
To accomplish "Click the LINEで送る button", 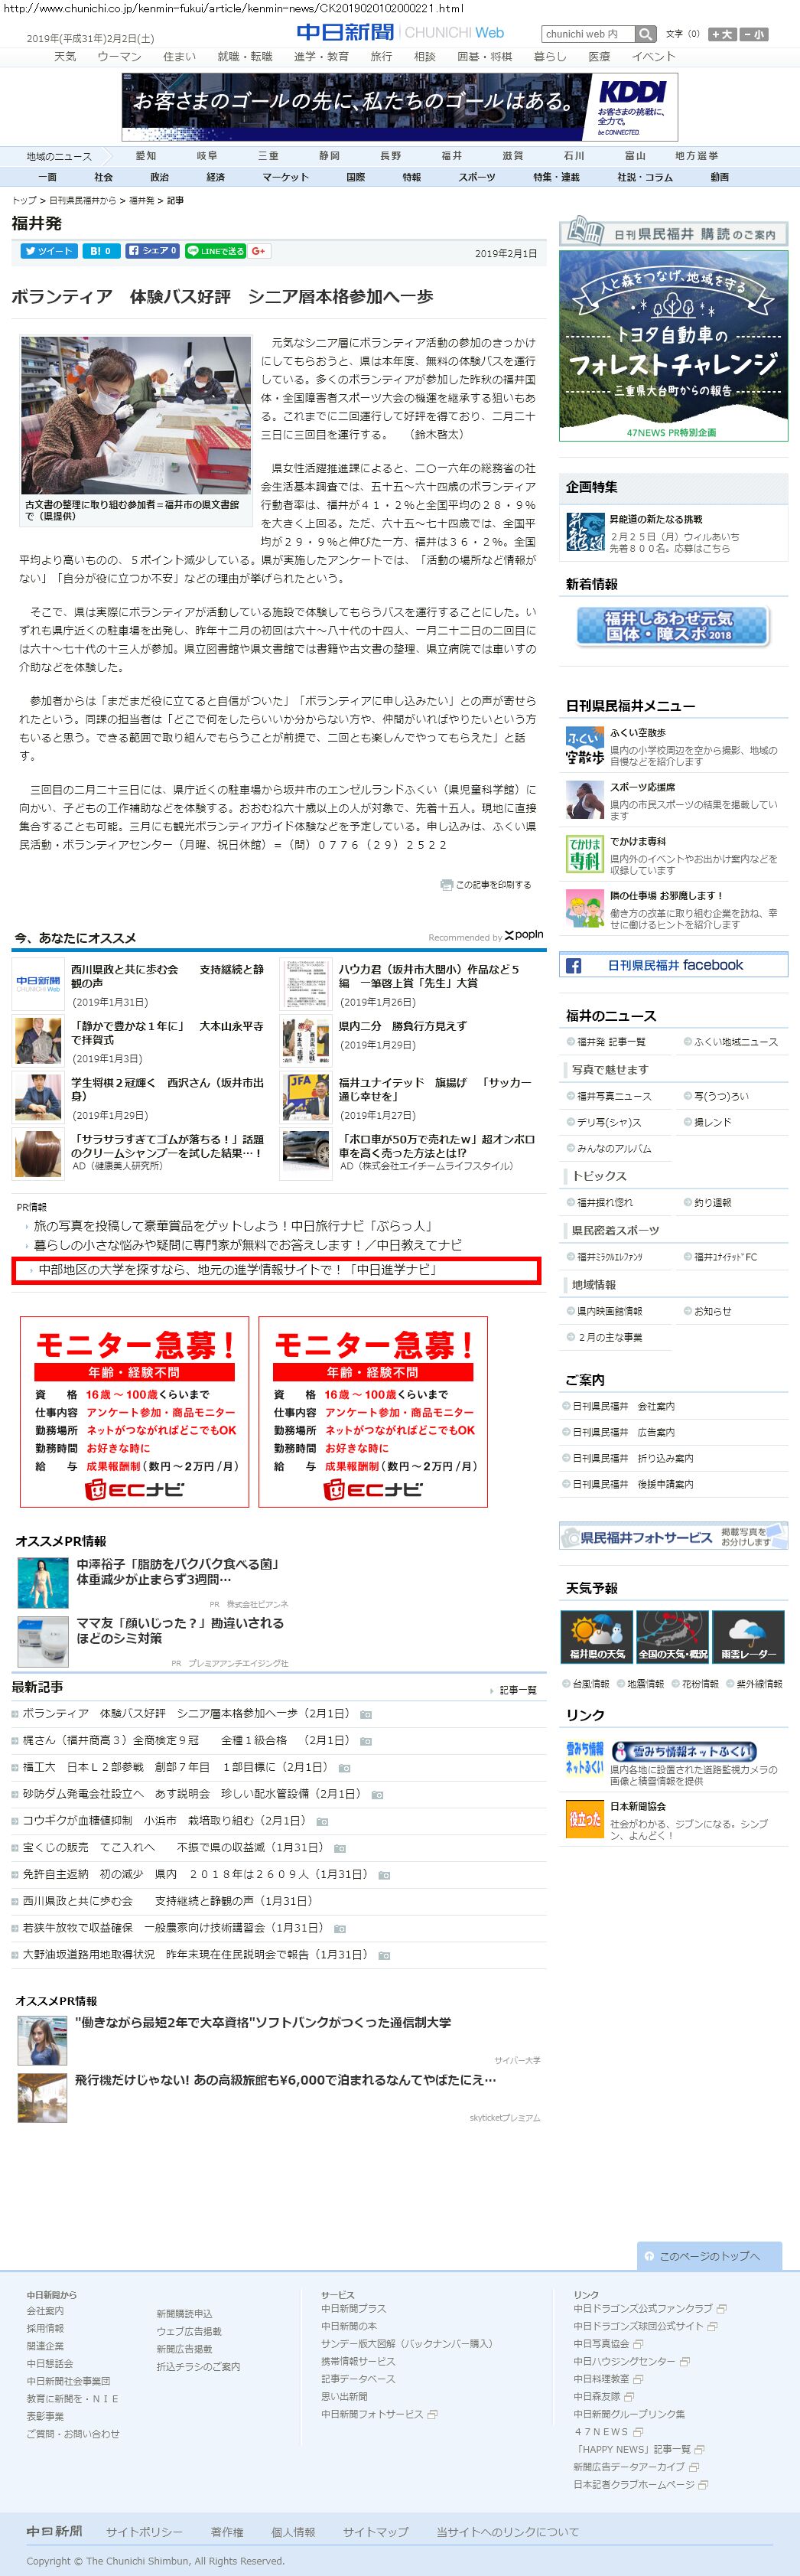I will [x=216, y=251].
